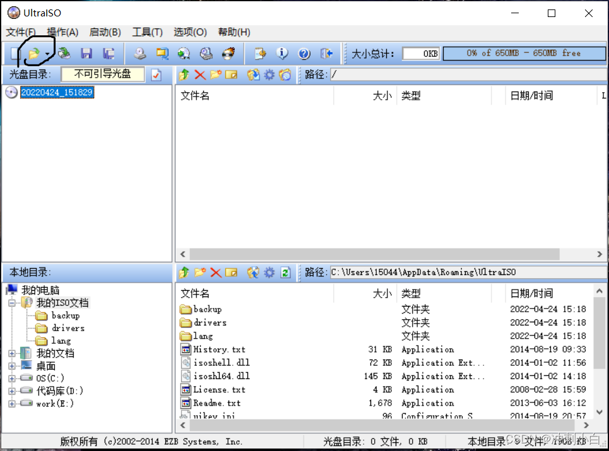Select the 20220424_151829 disc tree node
The width and height of the screenshot is (609, 451).
57,92
